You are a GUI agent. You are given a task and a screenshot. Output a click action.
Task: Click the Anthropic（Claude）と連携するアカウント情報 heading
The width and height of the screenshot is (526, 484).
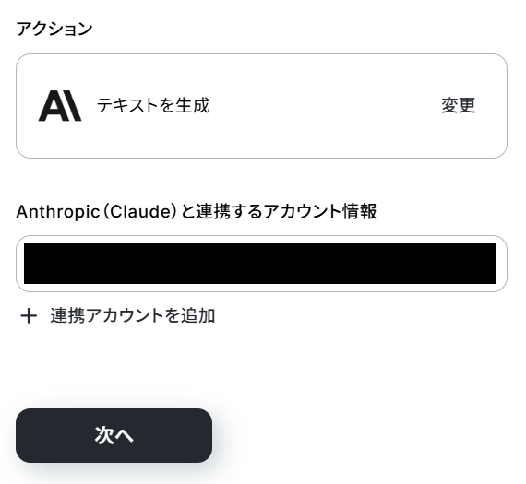point(197,211)
